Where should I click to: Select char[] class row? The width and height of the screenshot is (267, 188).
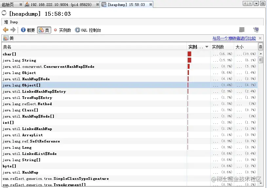pyautogui.click(x=130, y=54)
